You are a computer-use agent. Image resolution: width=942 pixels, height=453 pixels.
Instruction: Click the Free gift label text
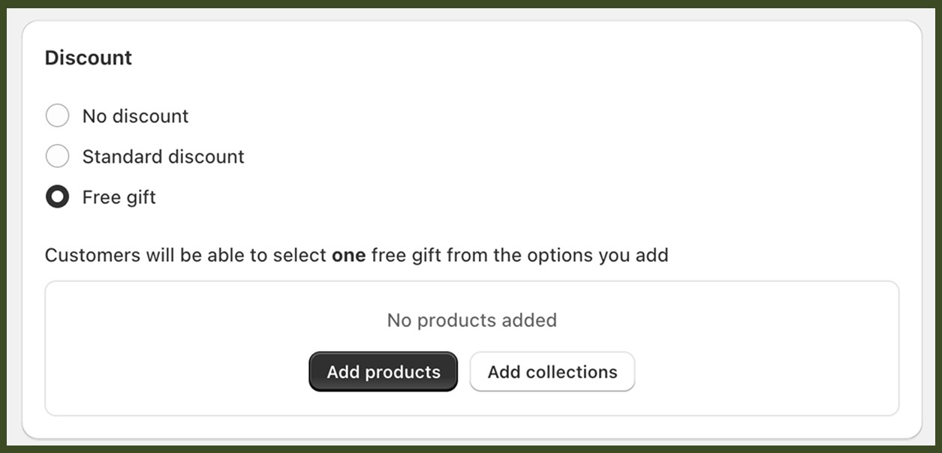point(118,196)
